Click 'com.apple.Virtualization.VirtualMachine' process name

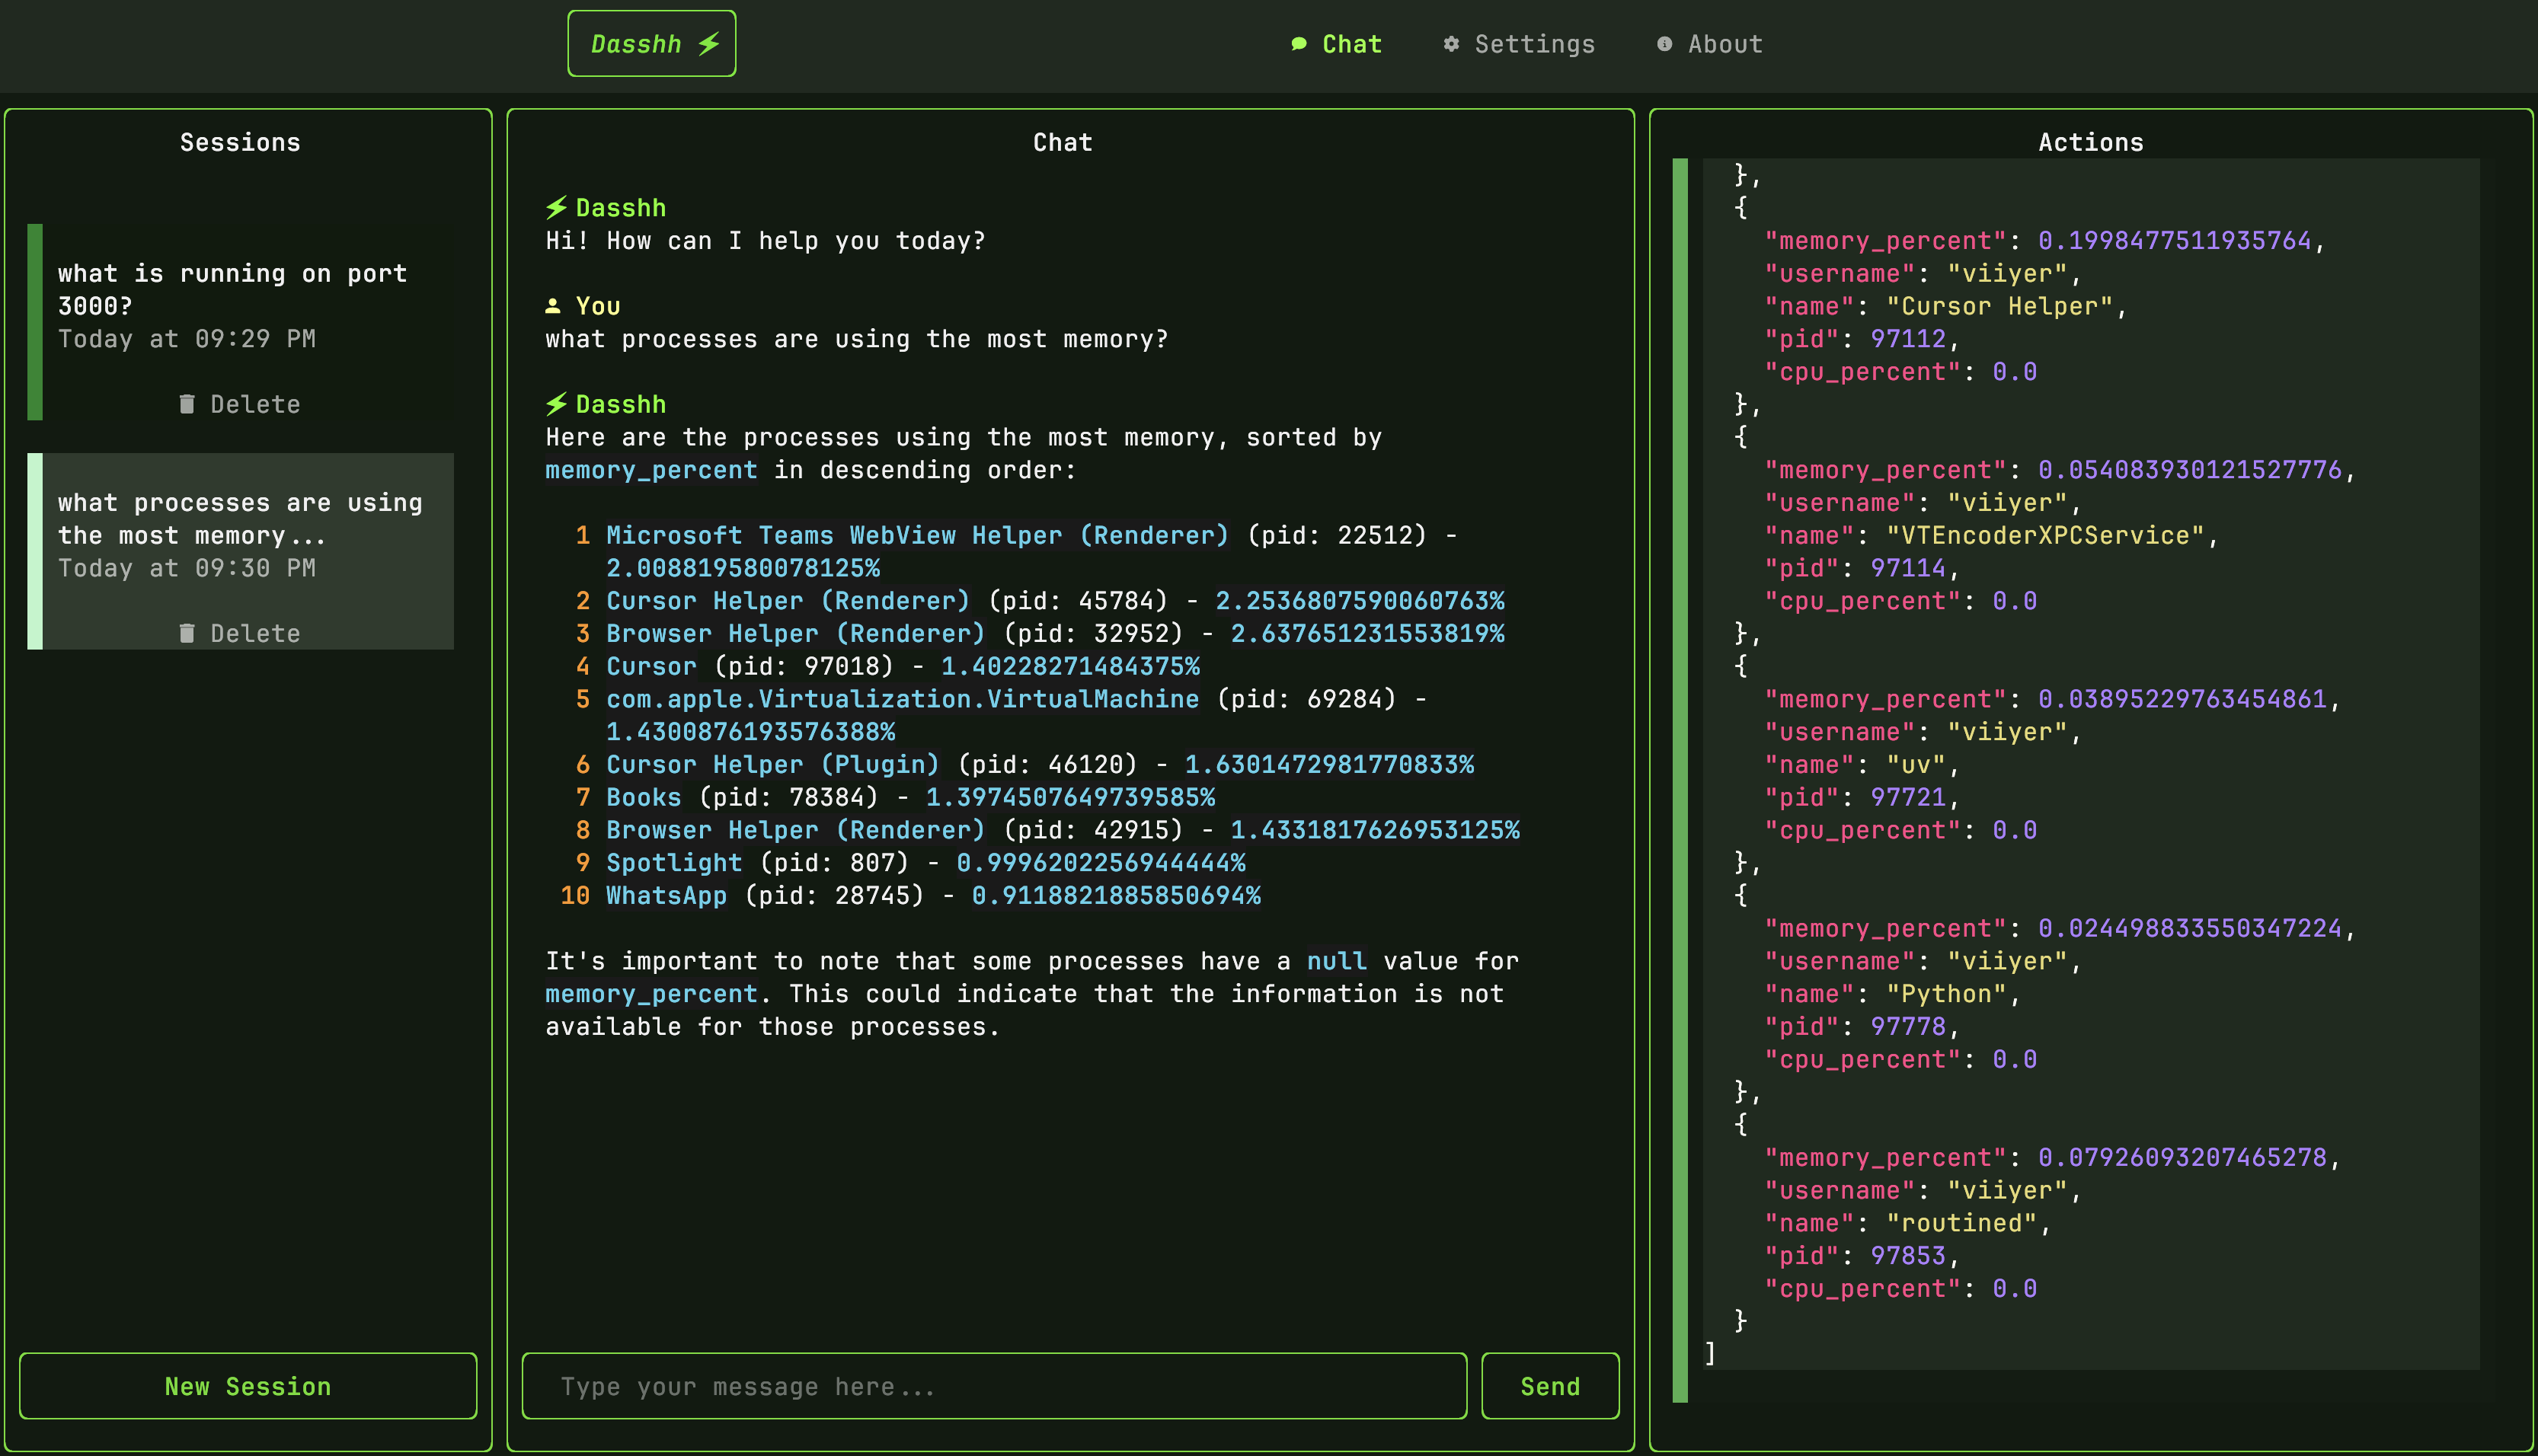coord(902,699)
